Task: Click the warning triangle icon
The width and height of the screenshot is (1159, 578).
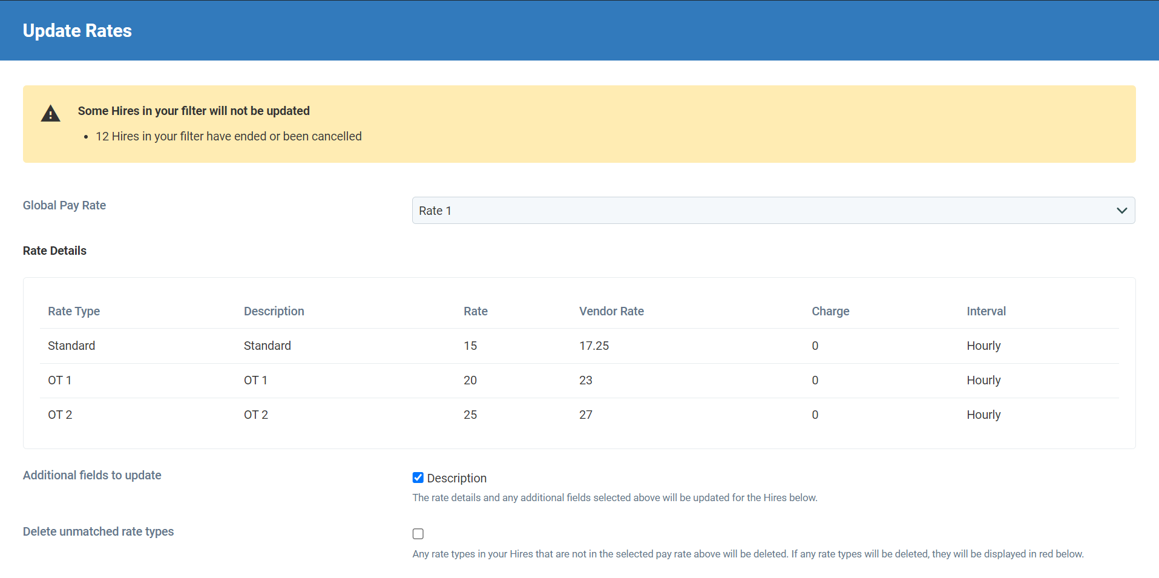Action: (x=50, y=114)
